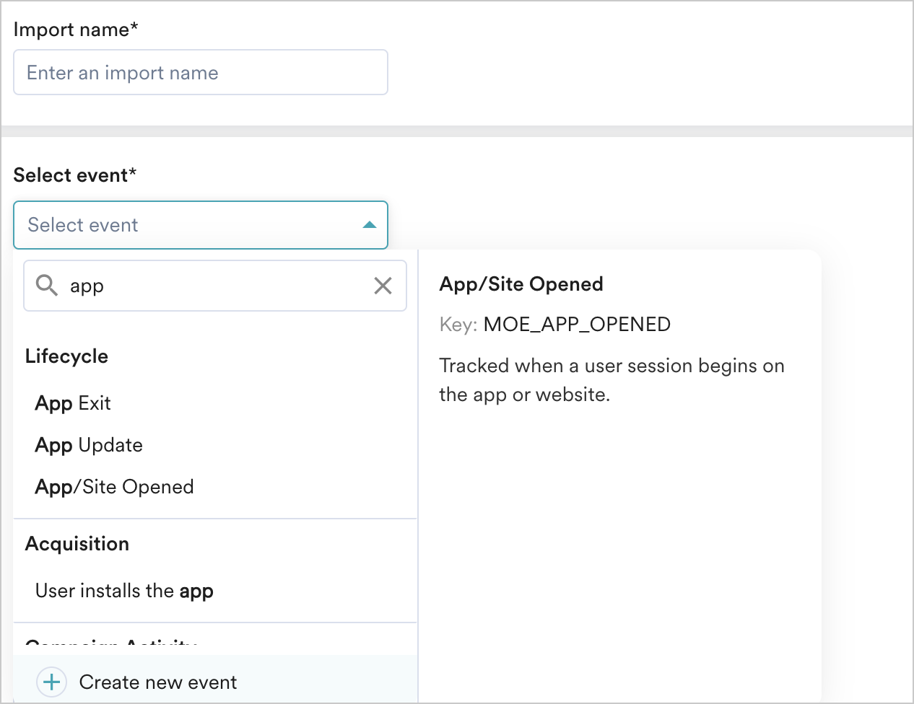Screen dimensions: 914x704
Task: Click the partially hidden Campaign Activity header
Action: coord(110,644)
